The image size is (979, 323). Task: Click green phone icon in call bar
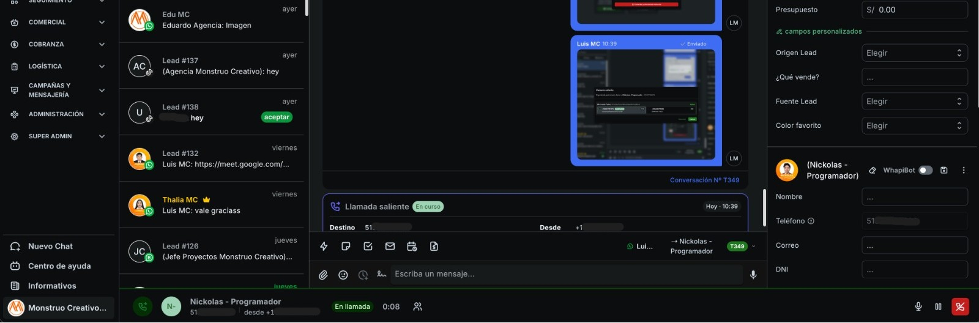pyautogui.click(x=143, y=306)
